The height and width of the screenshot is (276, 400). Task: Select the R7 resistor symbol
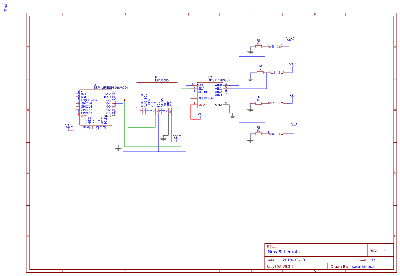pos(259,103)
